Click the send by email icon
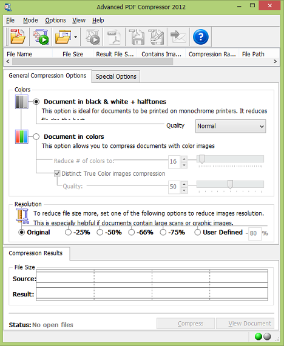This screenshot has width=284, height=346. click(178, 36)
